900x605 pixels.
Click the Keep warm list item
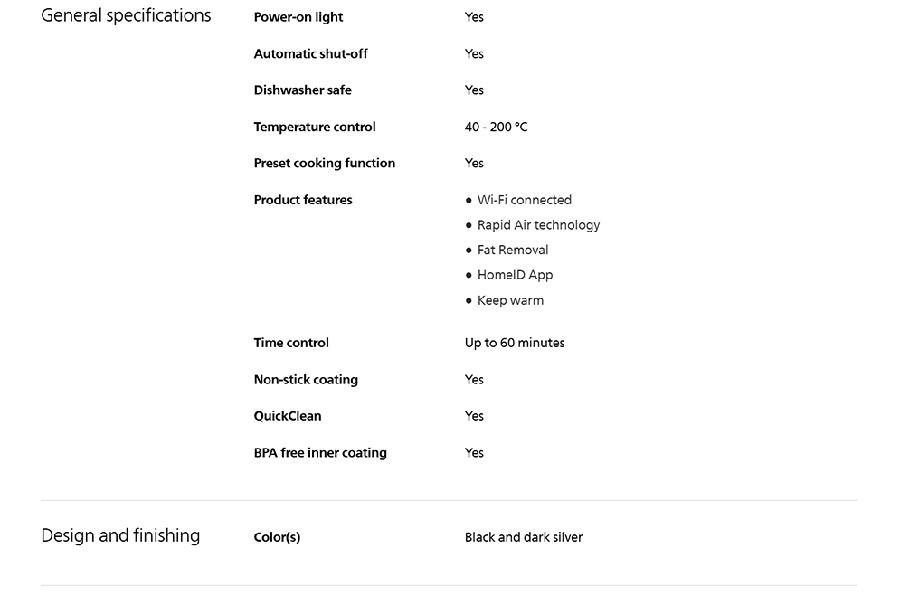(x=510, y=300)
